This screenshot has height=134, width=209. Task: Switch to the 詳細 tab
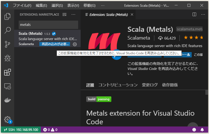(x=90, y=85)
